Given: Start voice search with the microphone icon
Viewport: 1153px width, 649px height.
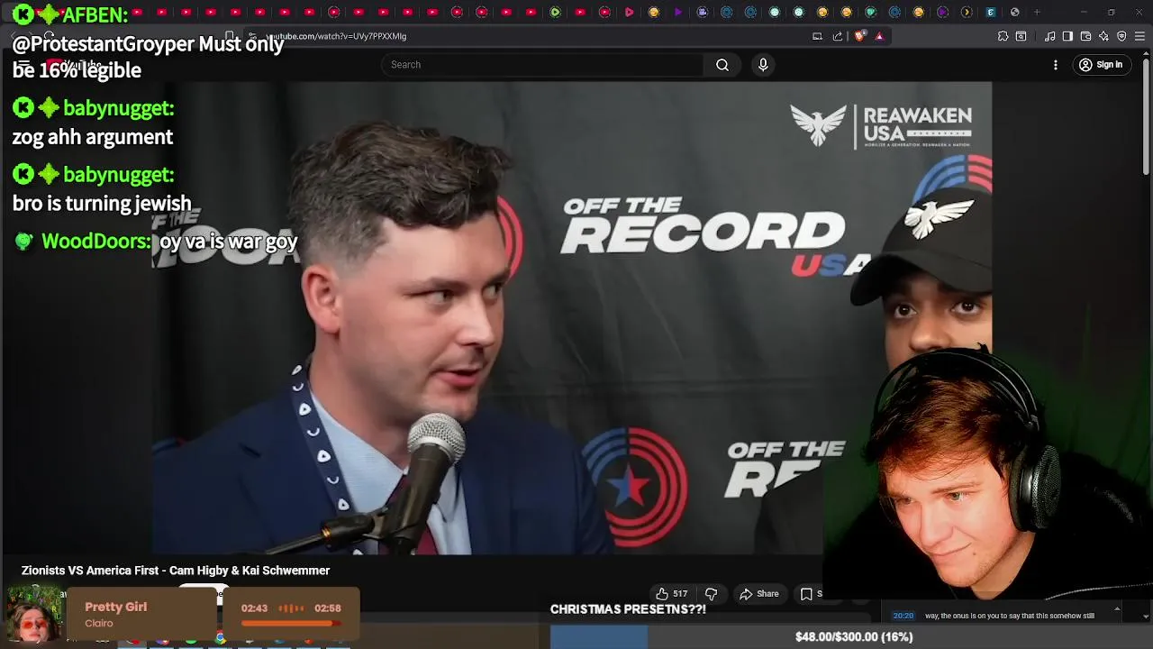Looking at the screenshot, I should click(x=763, y=65).
